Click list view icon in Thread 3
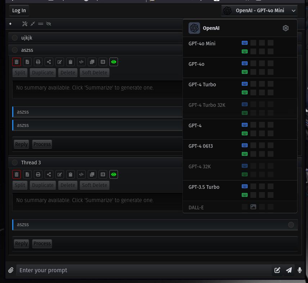308x283 pixels. pos(103,174)
